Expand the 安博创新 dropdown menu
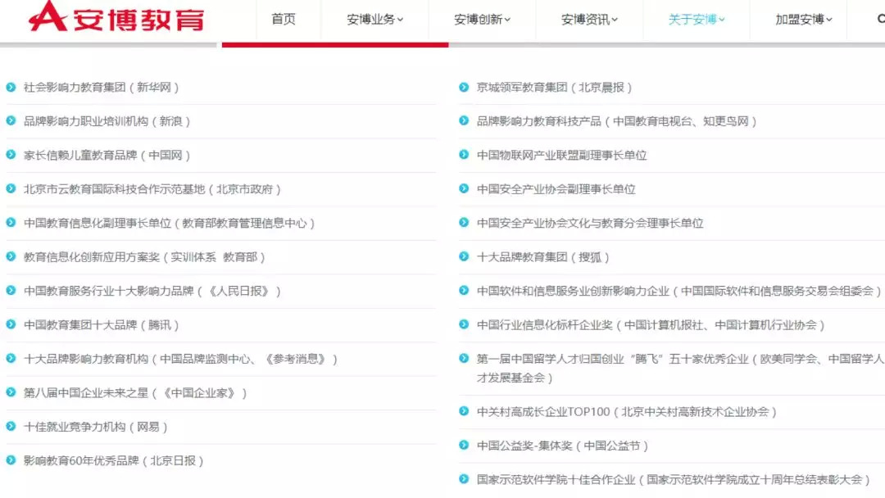The width and height of the screenshot is (885, 498). click(x=482, y=20)
